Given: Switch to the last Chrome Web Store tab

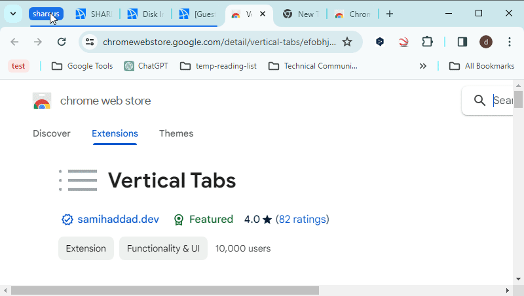Looking at the screenshot, I should pyautogui.click(x=352, y=14).
